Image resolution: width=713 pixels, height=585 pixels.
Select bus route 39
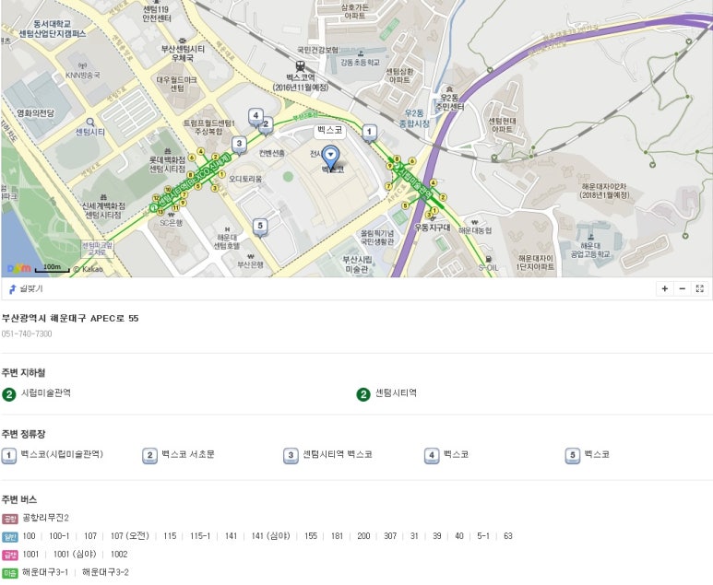[437, 536]
